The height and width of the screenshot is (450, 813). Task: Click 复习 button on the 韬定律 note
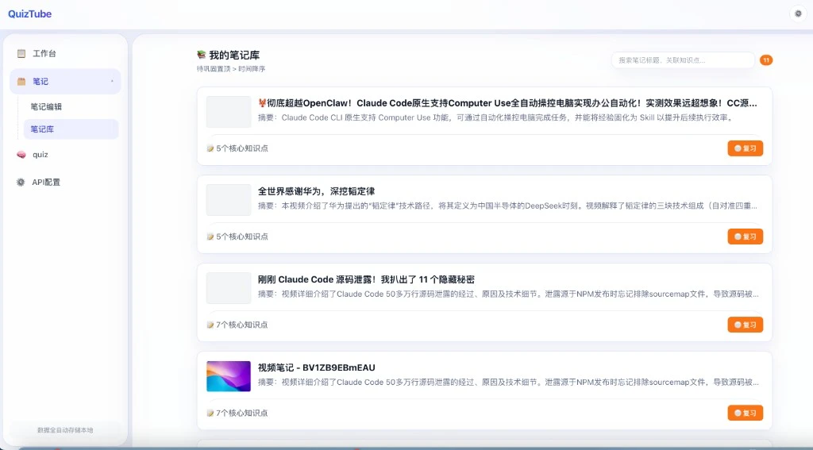[x=745, y=237]
